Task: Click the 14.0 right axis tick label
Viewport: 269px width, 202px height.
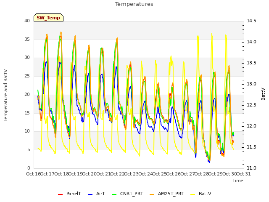Action: pyautogui.click(x=251, y=42)
